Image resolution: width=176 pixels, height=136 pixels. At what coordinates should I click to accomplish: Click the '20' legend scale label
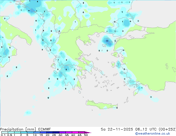coord(47,135)
